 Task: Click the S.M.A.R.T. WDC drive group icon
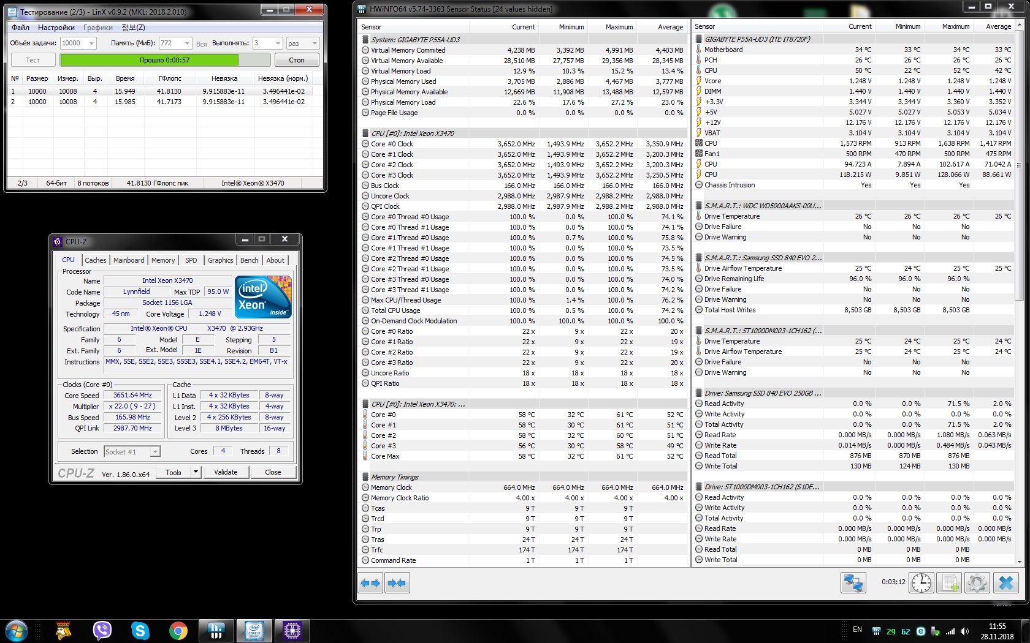pyautogui.click(x=699, y=206)
